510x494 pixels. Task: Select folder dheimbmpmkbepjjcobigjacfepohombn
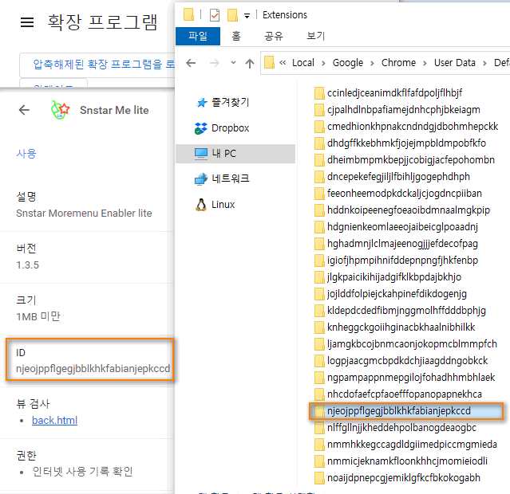click(x=405, y=160)
